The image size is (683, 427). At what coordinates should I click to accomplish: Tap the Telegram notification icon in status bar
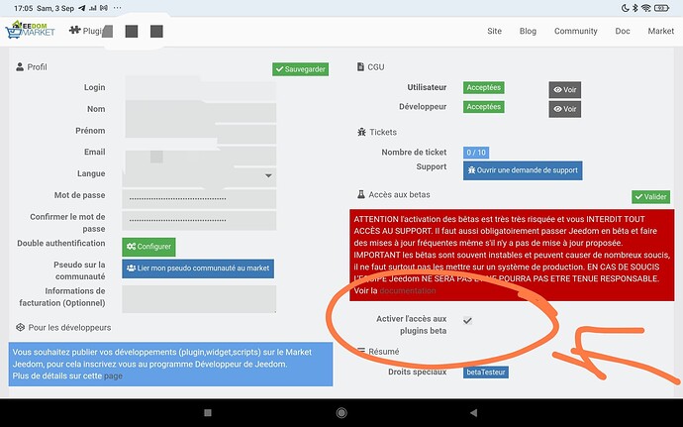[82, 8]
